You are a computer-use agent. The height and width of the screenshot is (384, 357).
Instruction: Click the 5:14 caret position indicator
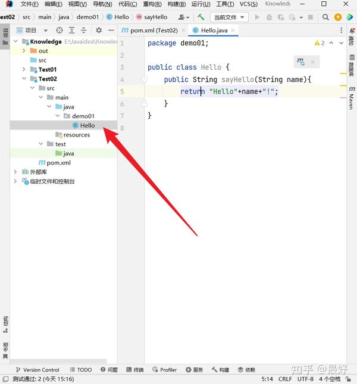pos(267,379)
